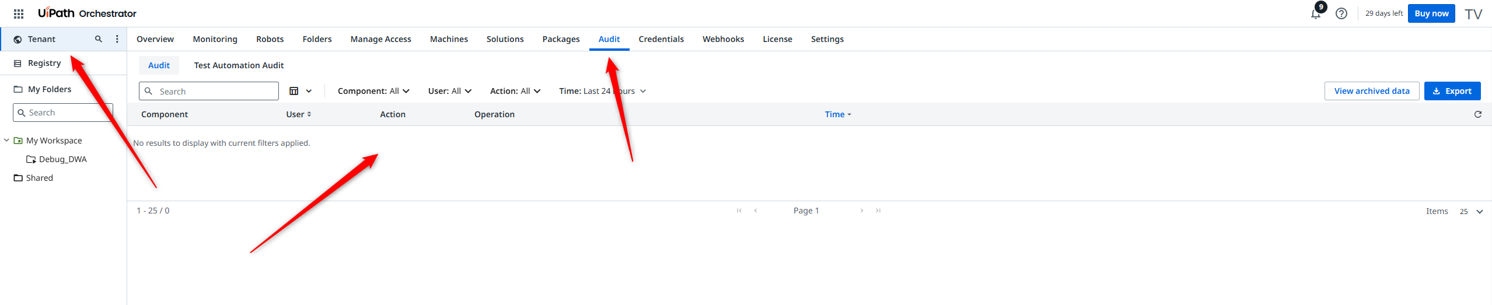1492x305 pixels.
Task: Switch to the Credentials tab
Action: 661,39
